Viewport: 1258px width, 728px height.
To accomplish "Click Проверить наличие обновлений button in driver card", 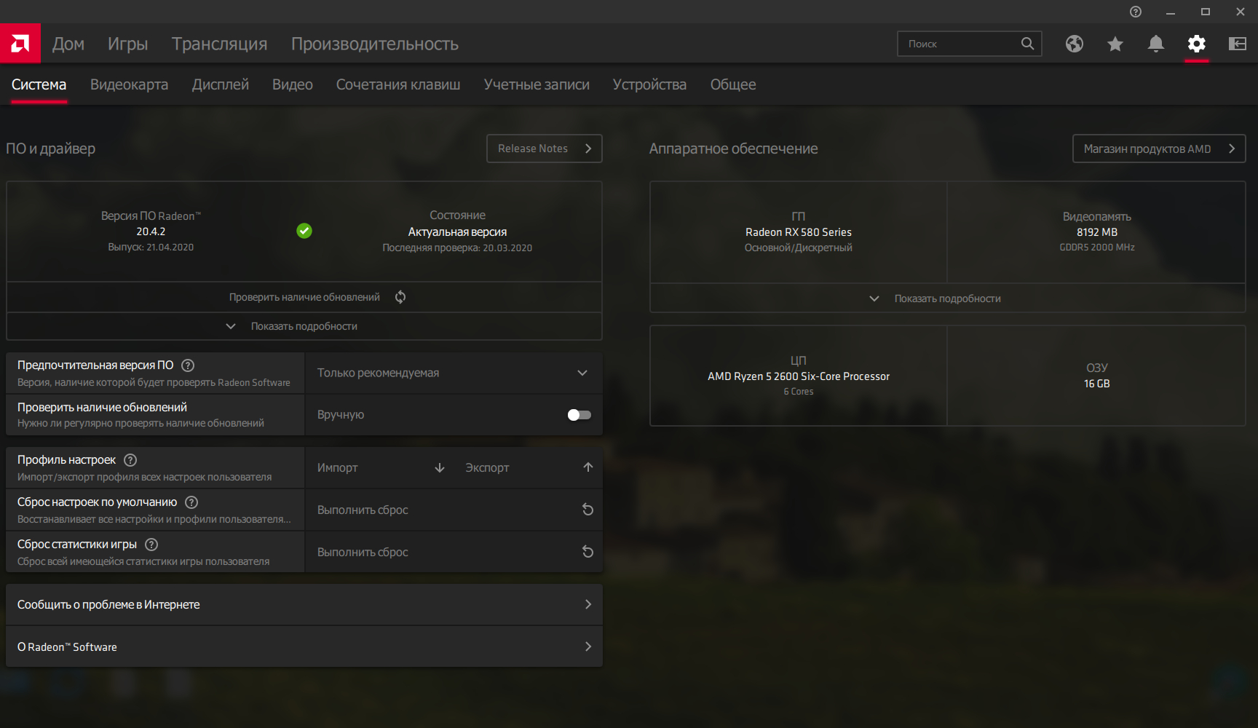I will [304, 297].
